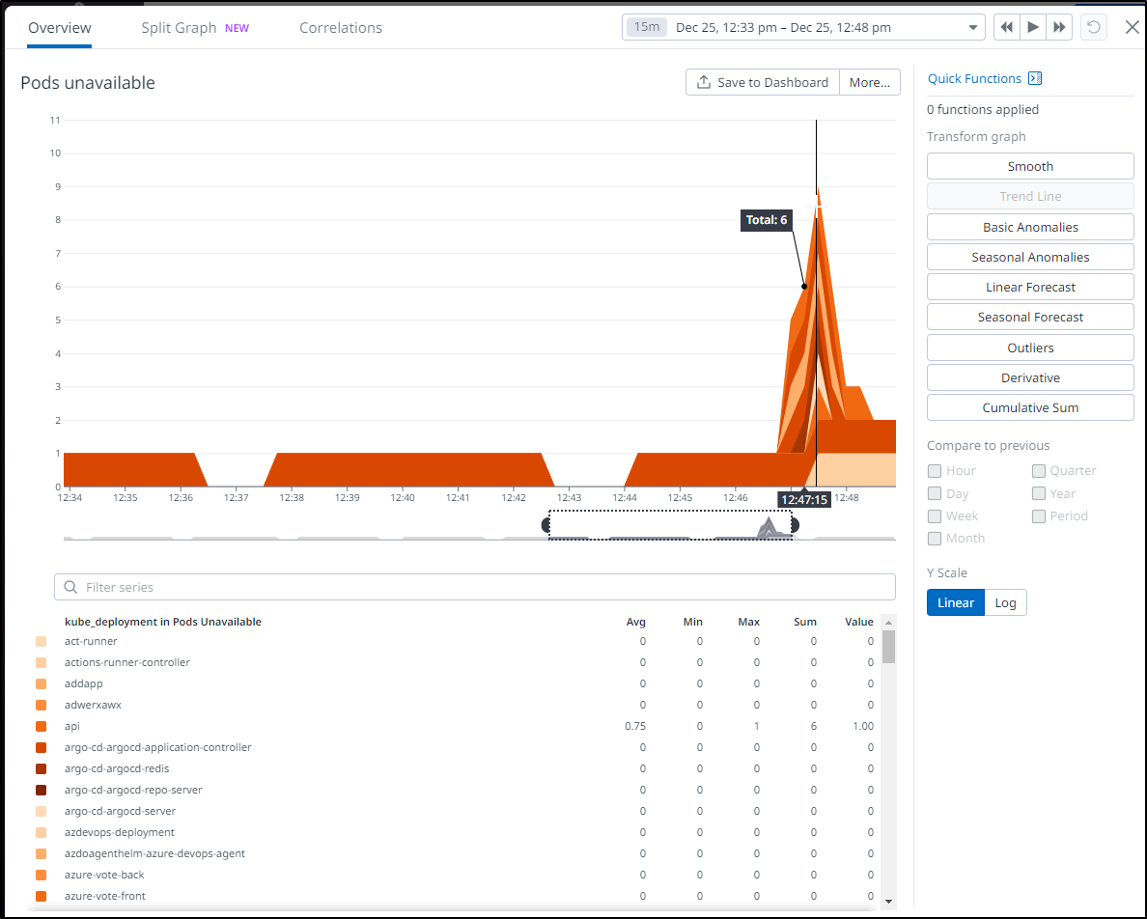Viewport: 1147px width, 919px height.
Task: Select the adwerxawx series row
Action: tap(455, 705)
